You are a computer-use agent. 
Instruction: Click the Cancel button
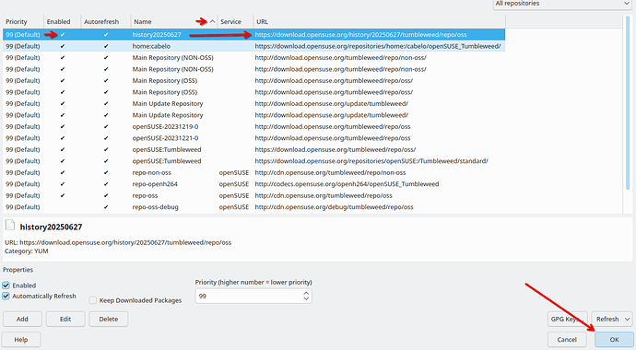pos(567,340)
